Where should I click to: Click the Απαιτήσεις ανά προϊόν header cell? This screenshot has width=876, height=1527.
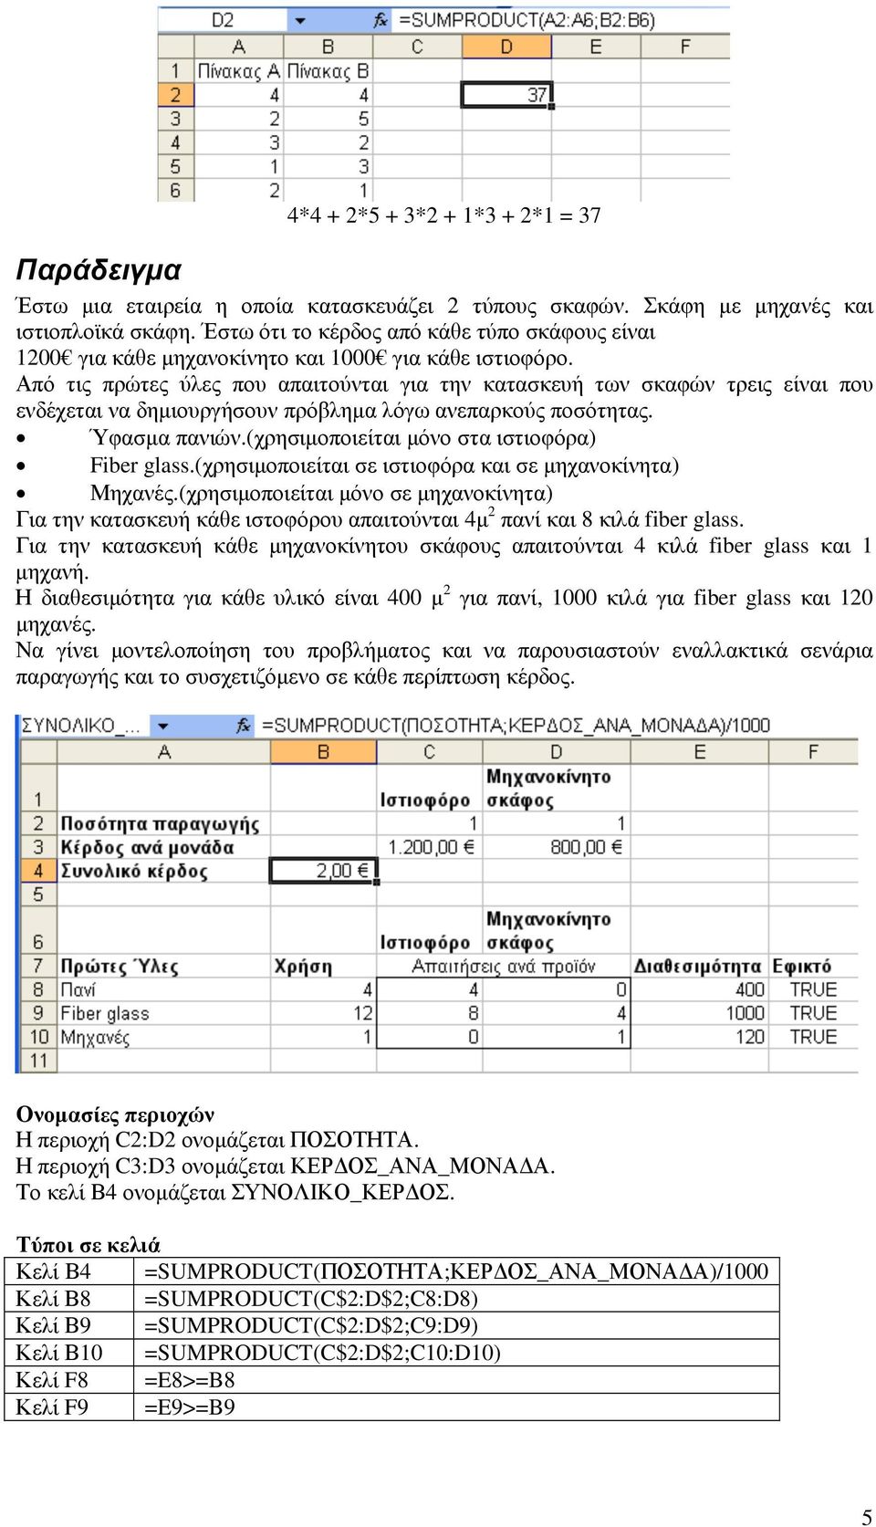pyautogui.click(x=504, y=966)
